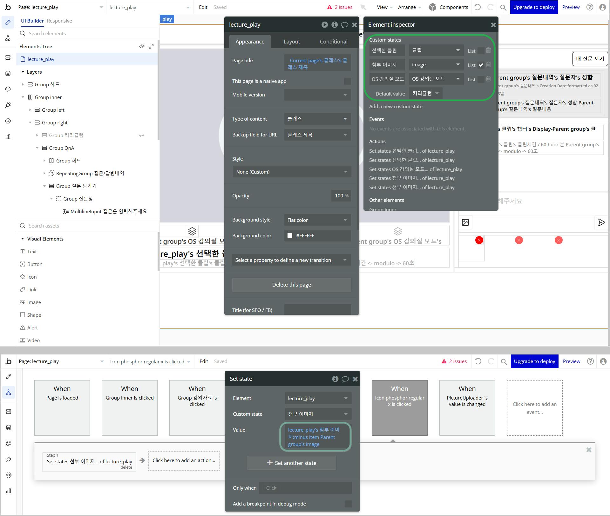Toggle 'Add a breakpoint in debug mode' checkbox
The image size is (610, 516).
(348, 504)
